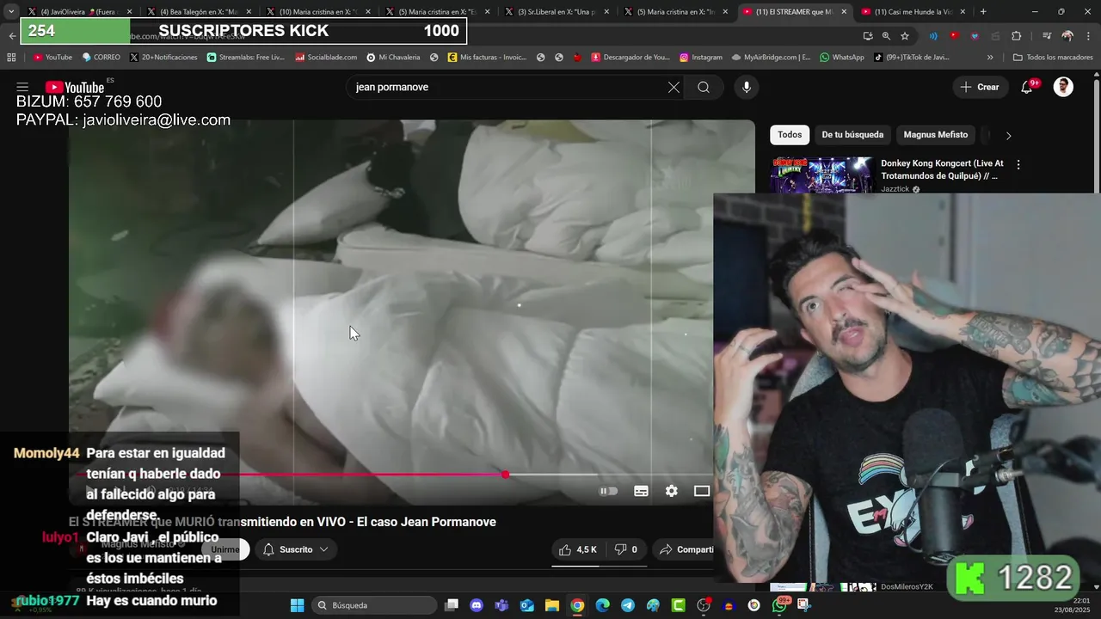Open Microsoft Teams from the taskbar
The width and height of the screenshot is (1101, 619).
(x=501, y=605)
